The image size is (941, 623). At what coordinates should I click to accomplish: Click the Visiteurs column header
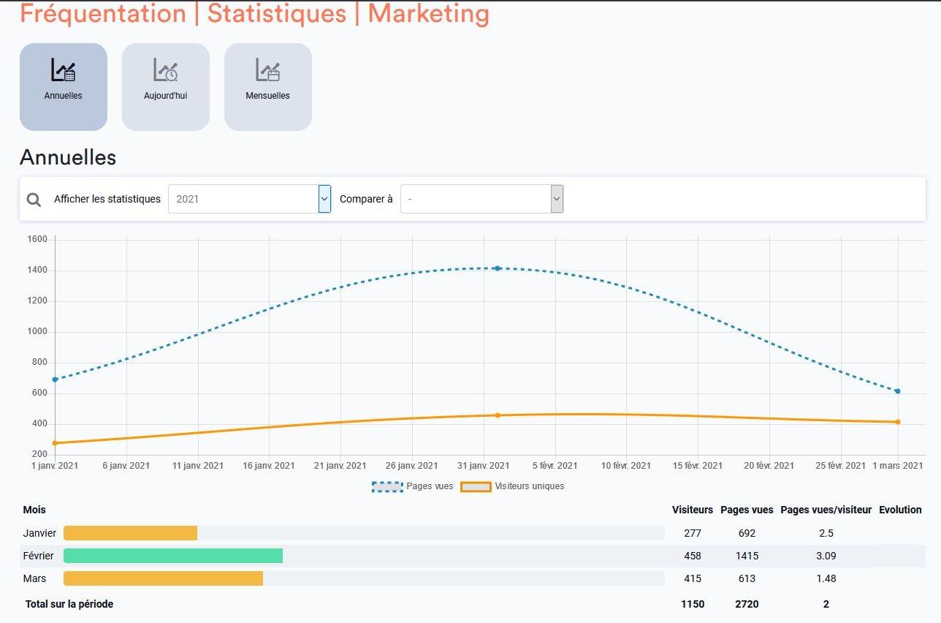click(693, 510)
